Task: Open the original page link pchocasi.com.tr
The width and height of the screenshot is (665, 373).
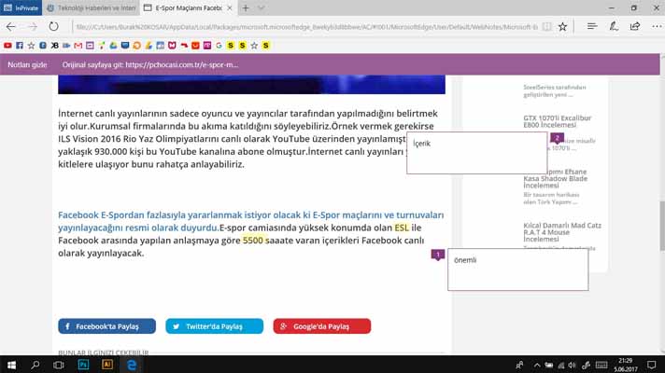Action: click(x=150, y=65)
